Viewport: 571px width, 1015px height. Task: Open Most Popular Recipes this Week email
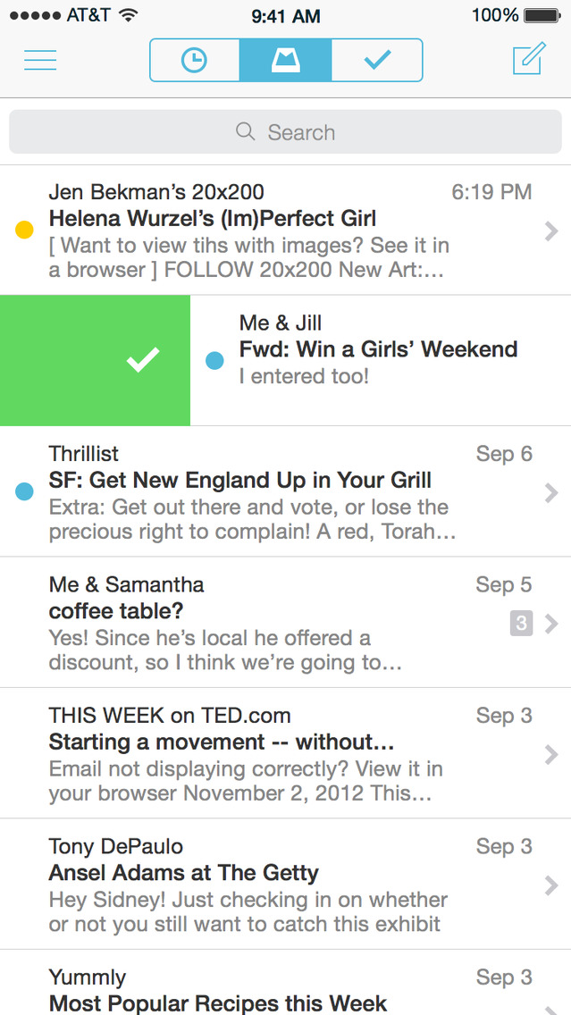[x=218, y=1002]
